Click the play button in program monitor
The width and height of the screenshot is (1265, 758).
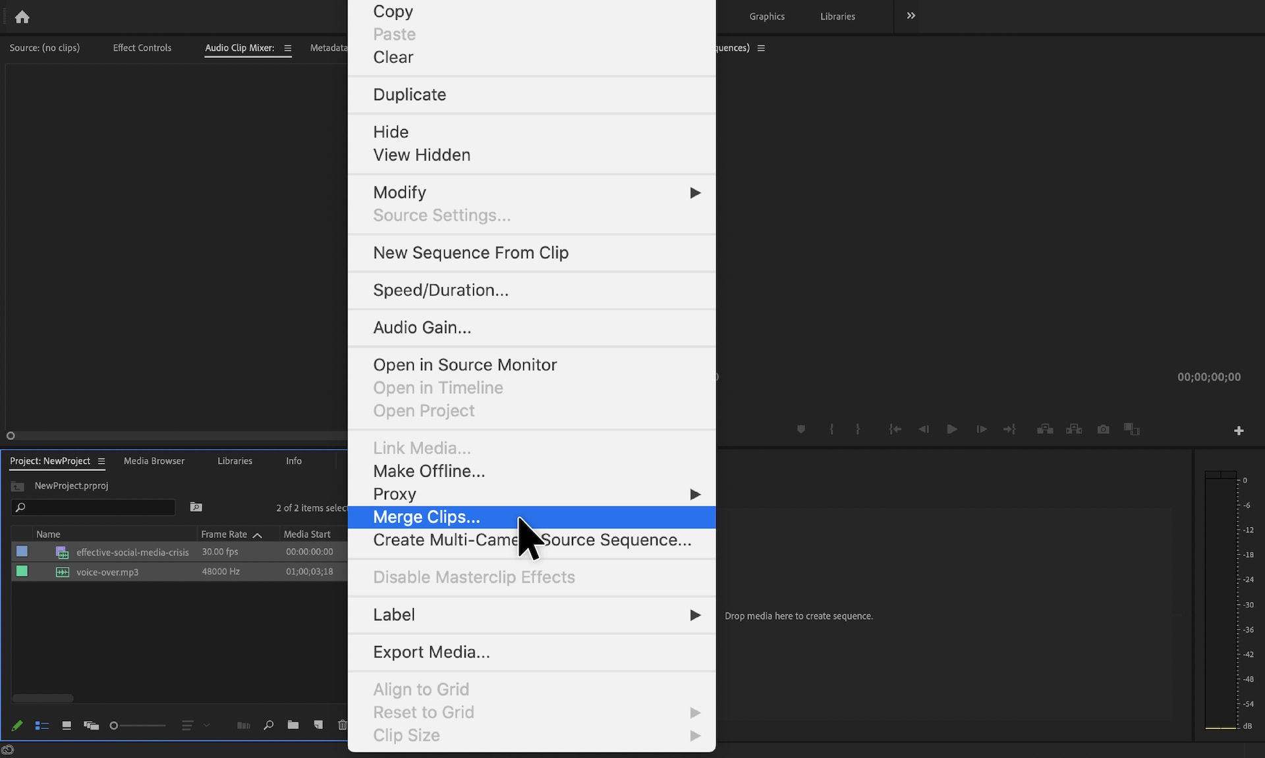952,429
